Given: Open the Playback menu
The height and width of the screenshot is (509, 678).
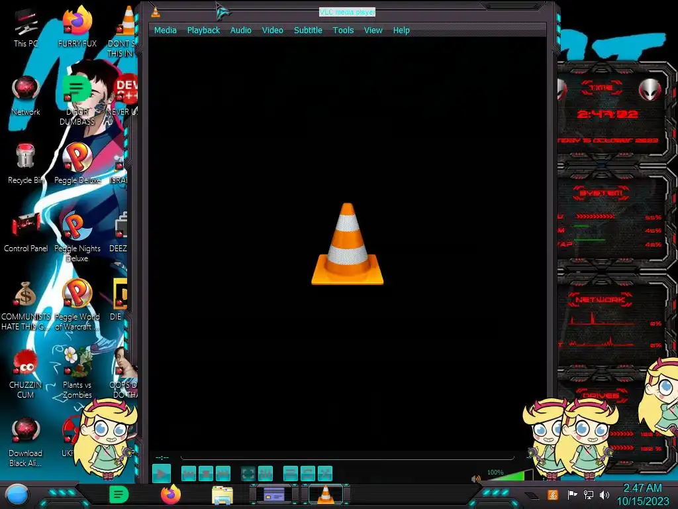Looking at the screenshot, I should pos(203,30).
